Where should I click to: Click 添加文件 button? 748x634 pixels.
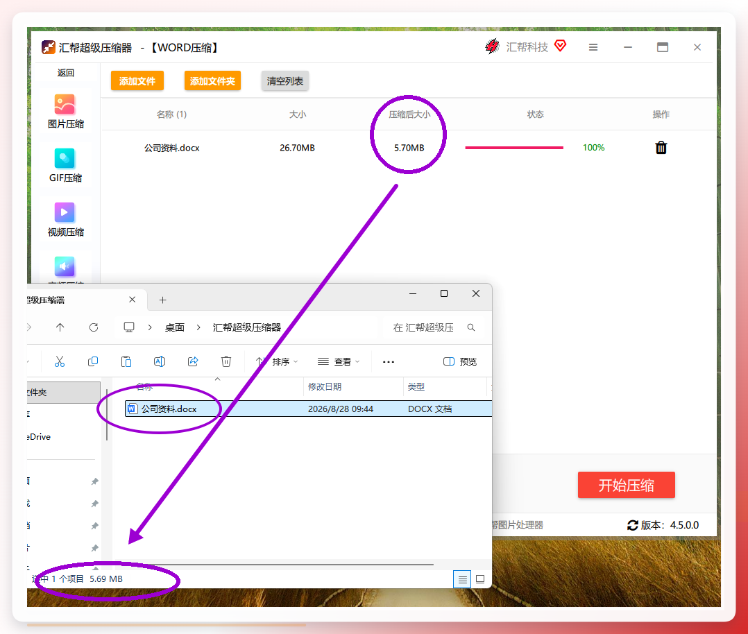coord(137,81)
